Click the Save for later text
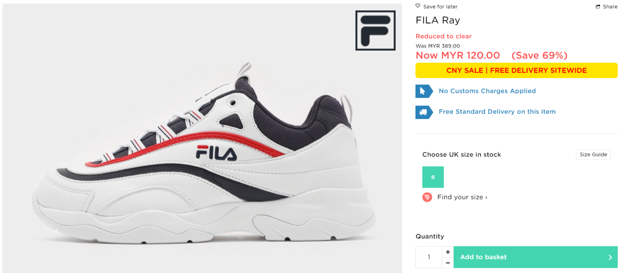Image resolution: width=621 pixels, height=273 pixels. [440, 6]
